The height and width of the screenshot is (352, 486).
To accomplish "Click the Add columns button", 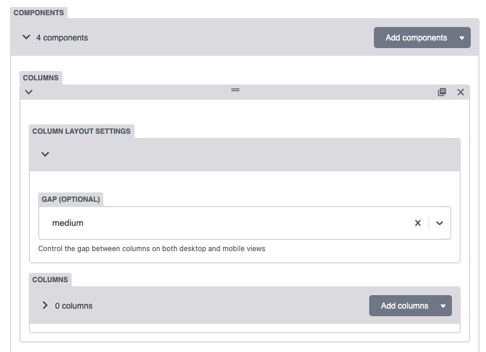I will (404, 306).
